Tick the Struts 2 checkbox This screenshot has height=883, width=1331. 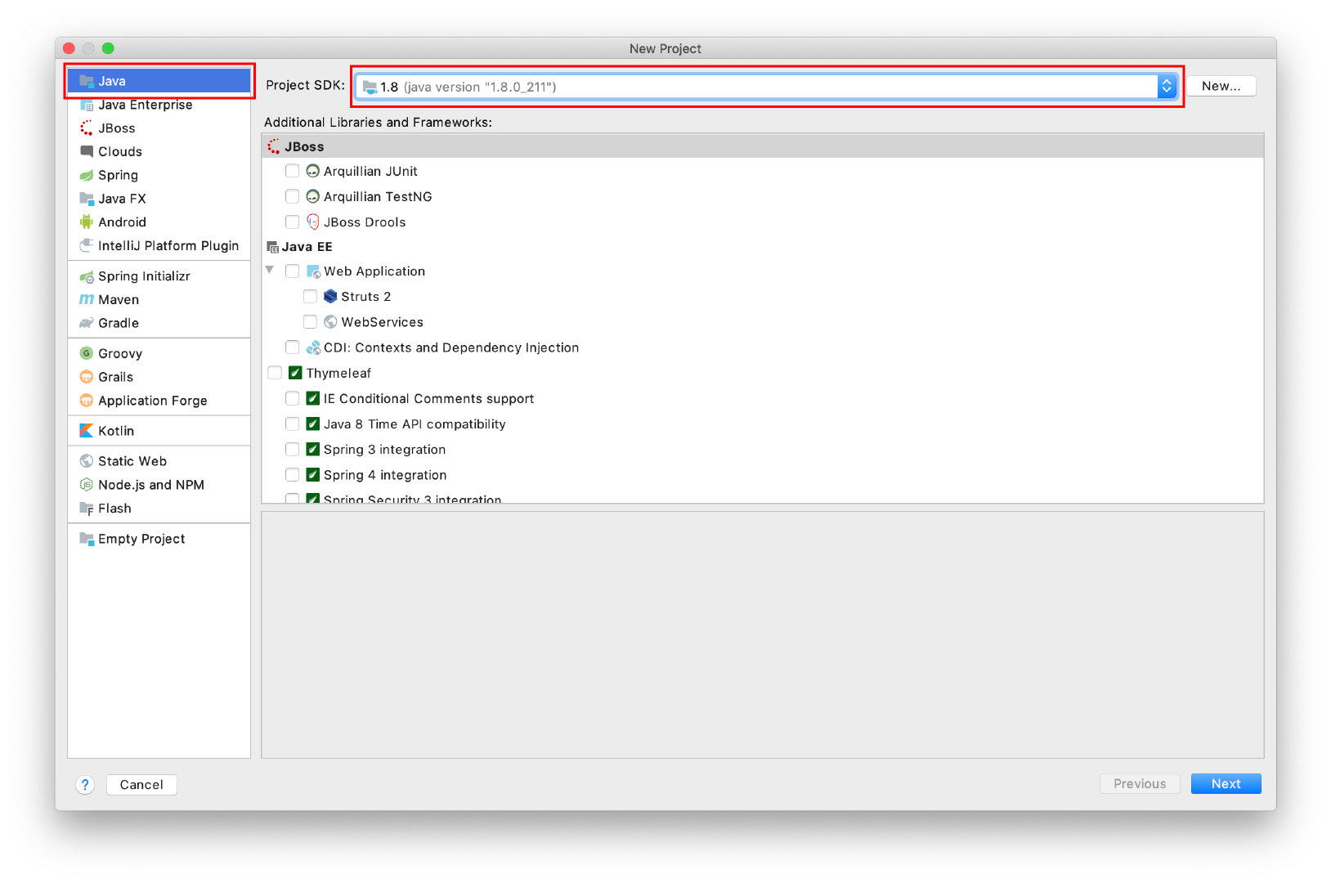coord(310,296)
